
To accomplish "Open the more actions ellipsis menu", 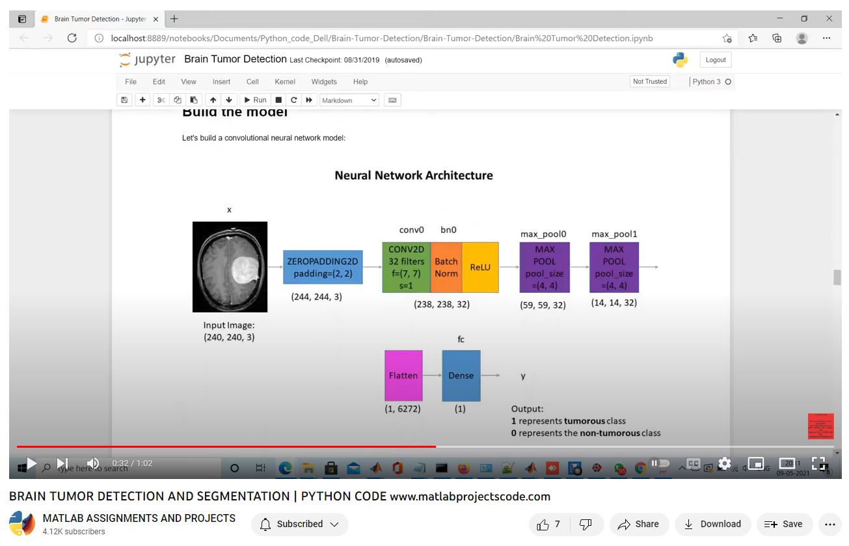I will coord(829,525).
